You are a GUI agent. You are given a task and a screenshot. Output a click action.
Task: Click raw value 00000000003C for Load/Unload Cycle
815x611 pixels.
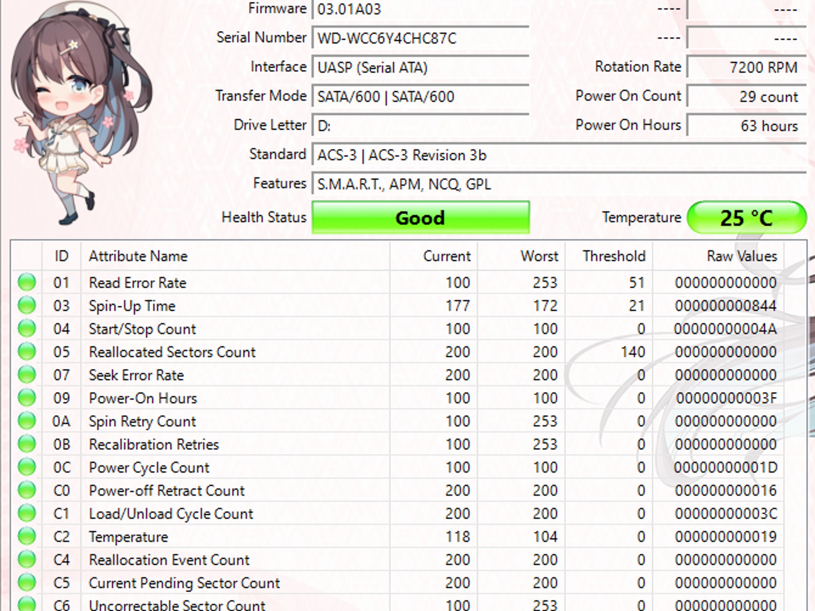(726, 514)
